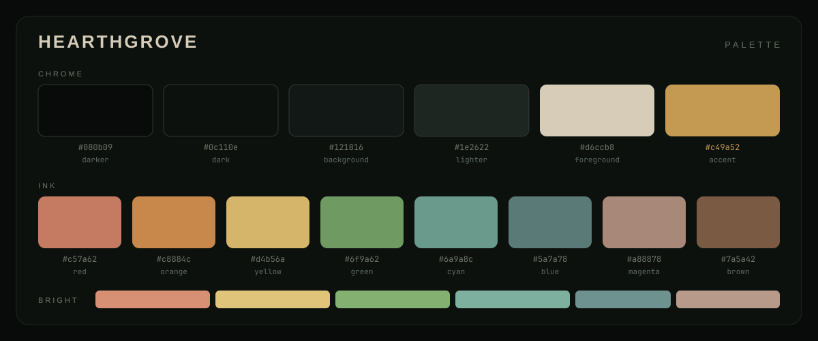Select the salmon bar in the Bright row
The height and width of the screenshot is (341, 818).
click(x=153, y=299)
